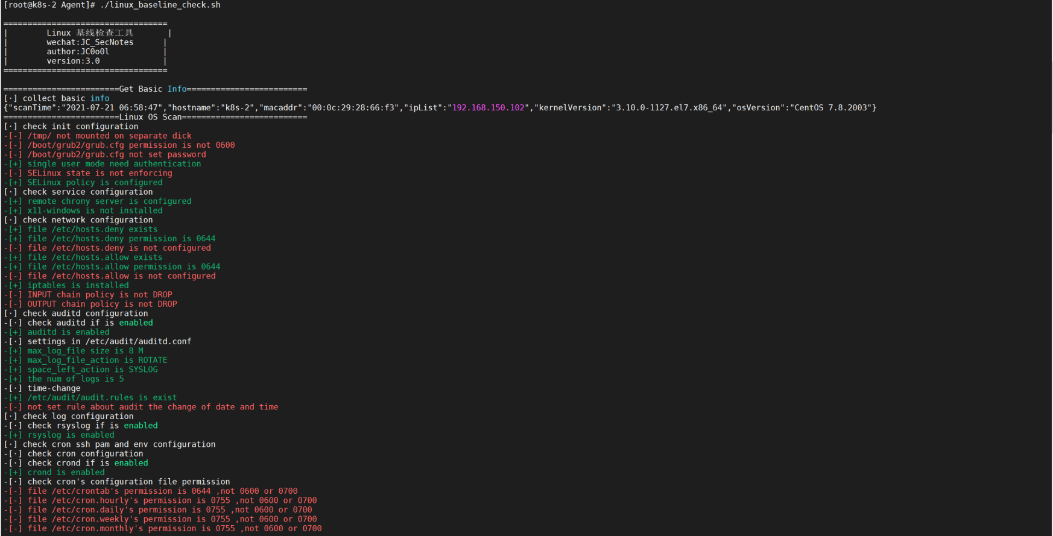Click the /etc/cron.monthly permission failure line
This screenshot has height=536, width=1053.
(174, 529)
